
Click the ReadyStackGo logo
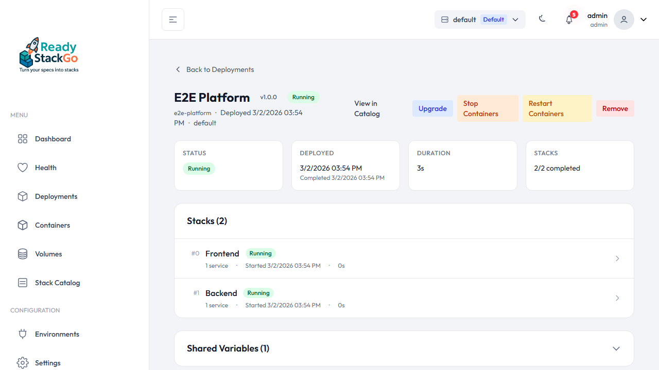(x=48, y=54)
